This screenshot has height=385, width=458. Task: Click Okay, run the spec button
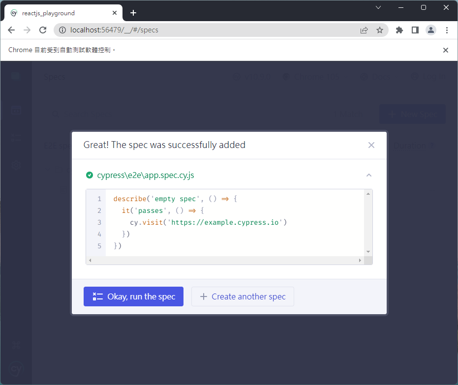click(133, 296)
